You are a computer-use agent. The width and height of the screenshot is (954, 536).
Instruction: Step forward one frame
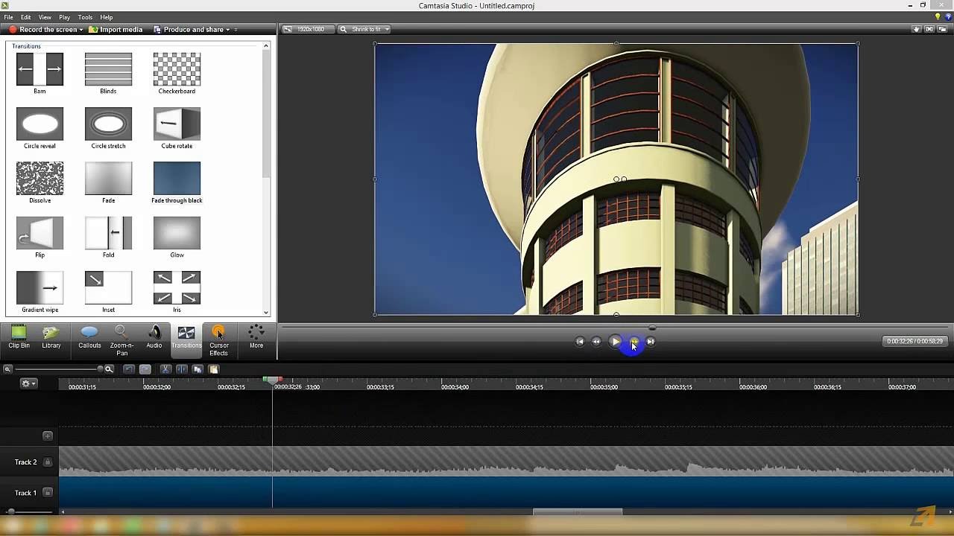(634, 342)
